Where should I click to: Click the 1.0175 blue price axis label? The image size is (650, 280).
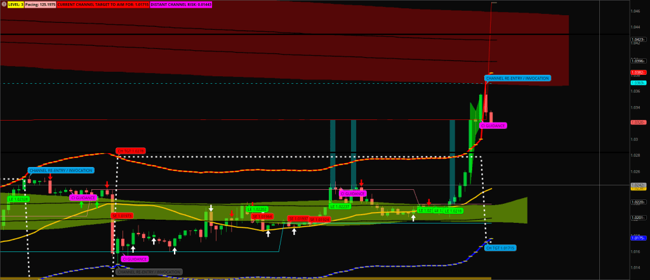[x=638, y=238]
